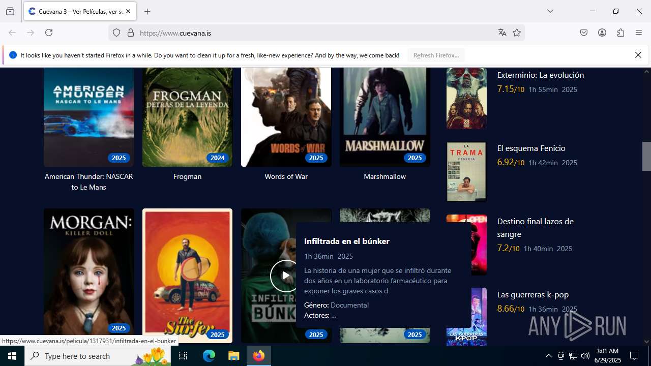Click Exterminio: La evolución title

(x=541, y=75)
